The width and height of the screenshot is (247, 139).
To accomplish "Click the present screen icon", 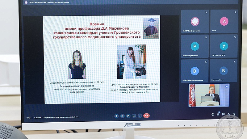I will click(134, 116).
